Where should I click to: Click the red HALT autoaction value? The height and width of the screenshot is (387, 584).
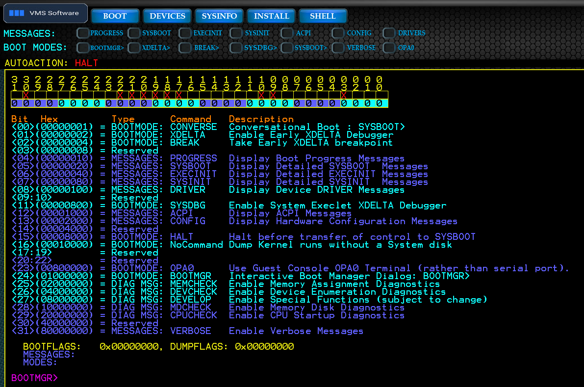[86, 63]
